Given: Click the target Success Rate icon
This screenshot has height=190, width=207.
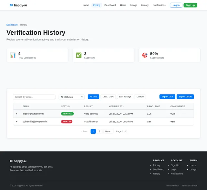Looking at the screenshot, I should [x=145, y=55].
